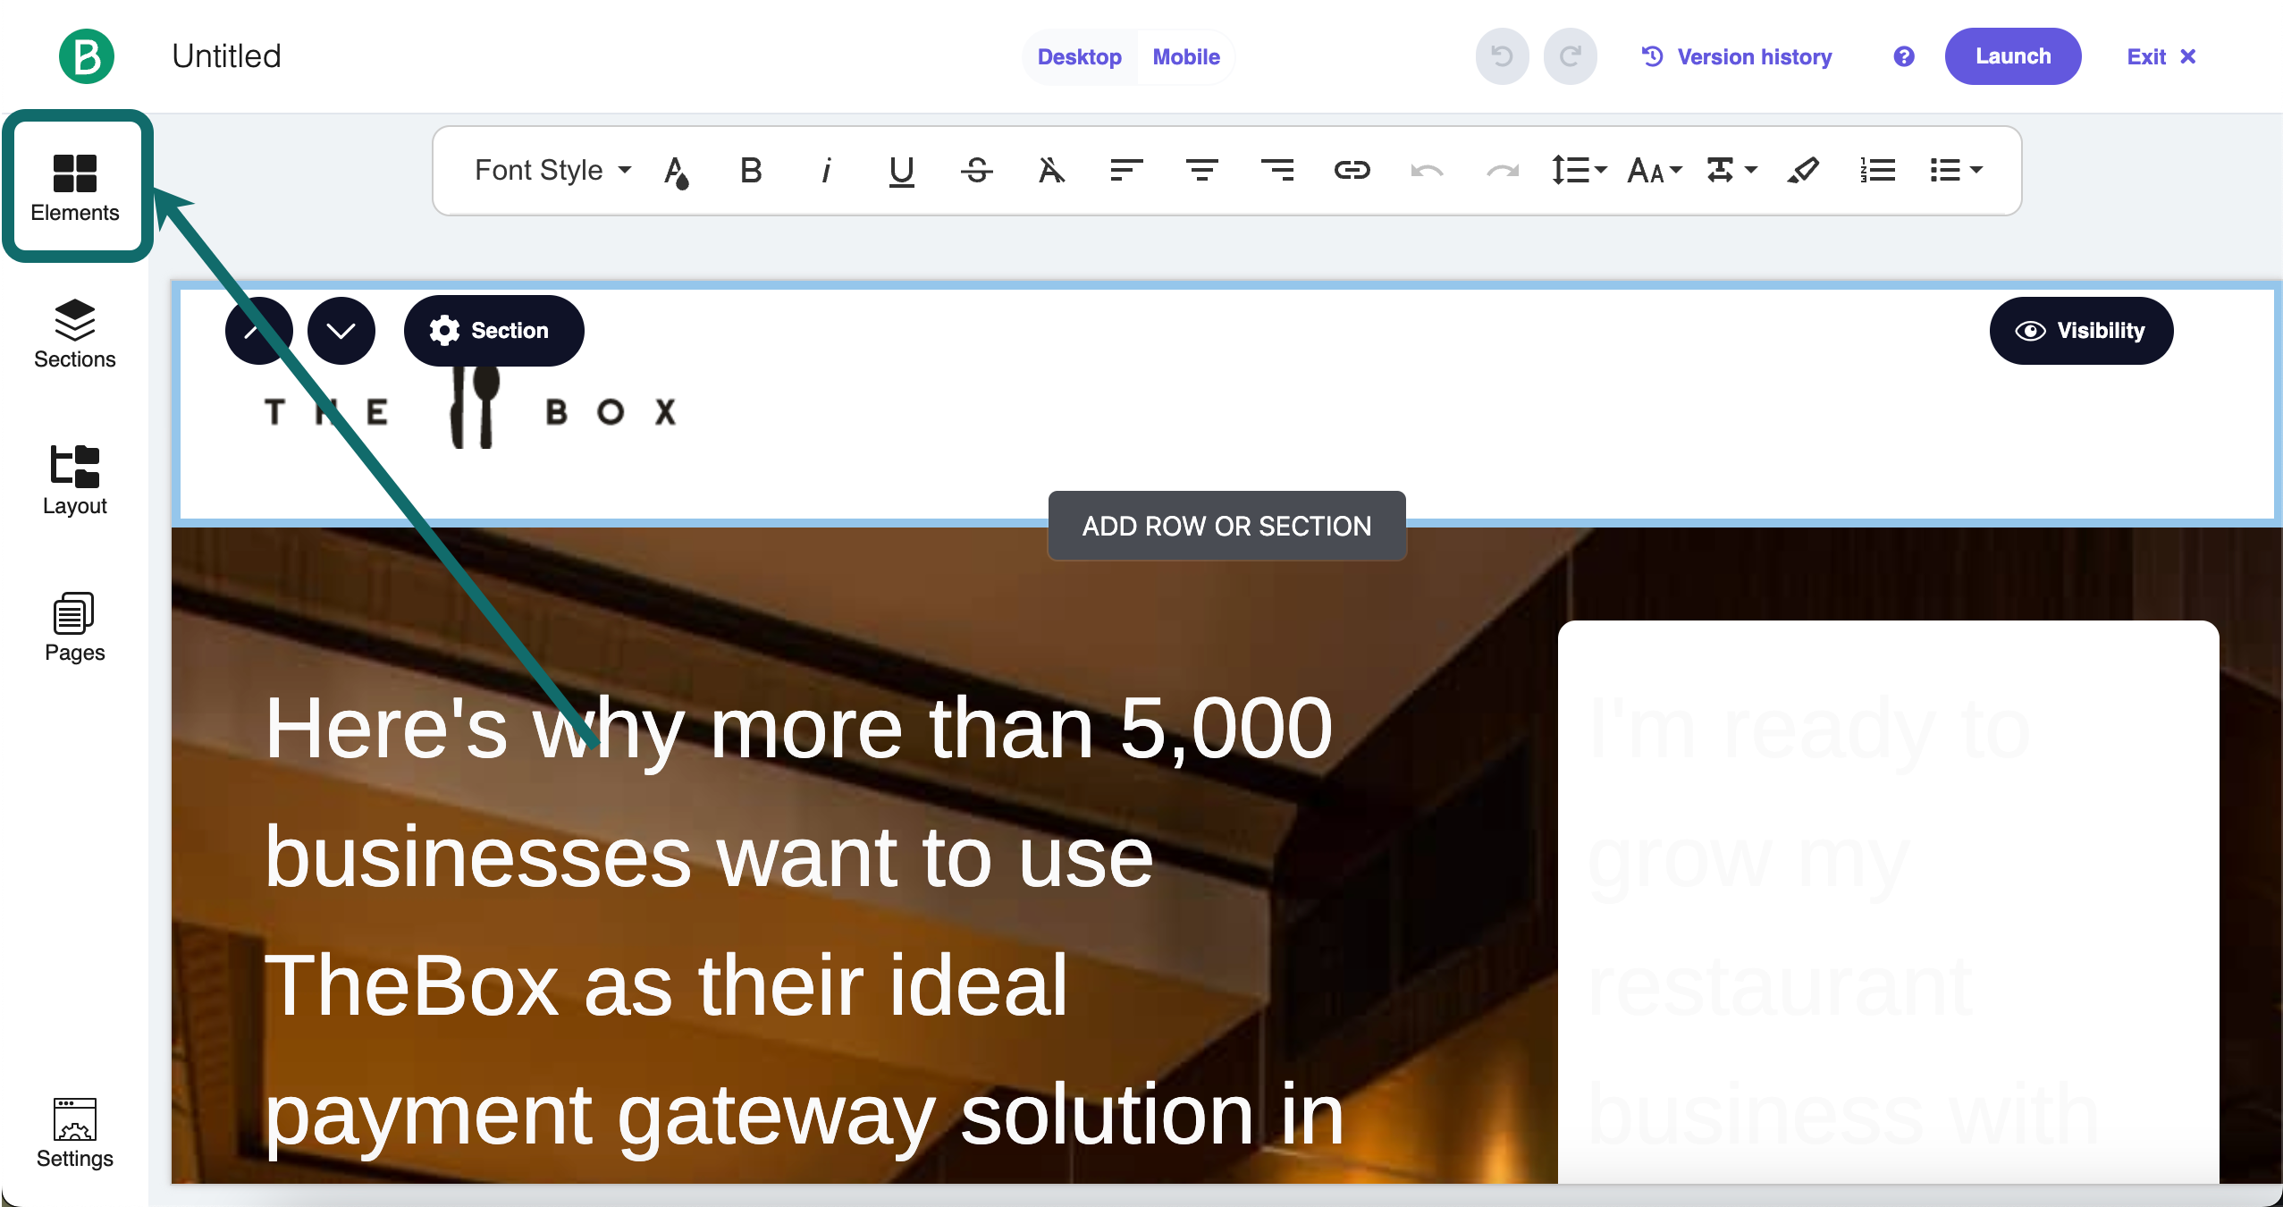Clear text formatting with the crossed-out A icon
Viewport: 2283px width, 1207px height.
coord(1051,170)
